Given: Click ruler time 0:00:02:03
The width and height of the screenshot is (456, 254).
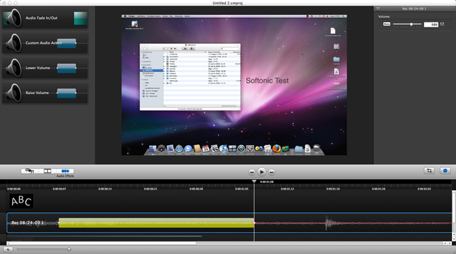Looking at the screenshot, I should coord(424,189).
